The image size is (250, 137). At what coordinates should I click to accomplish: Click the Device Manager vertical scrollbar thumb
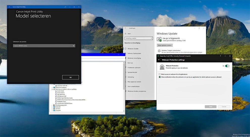[124, 76]
